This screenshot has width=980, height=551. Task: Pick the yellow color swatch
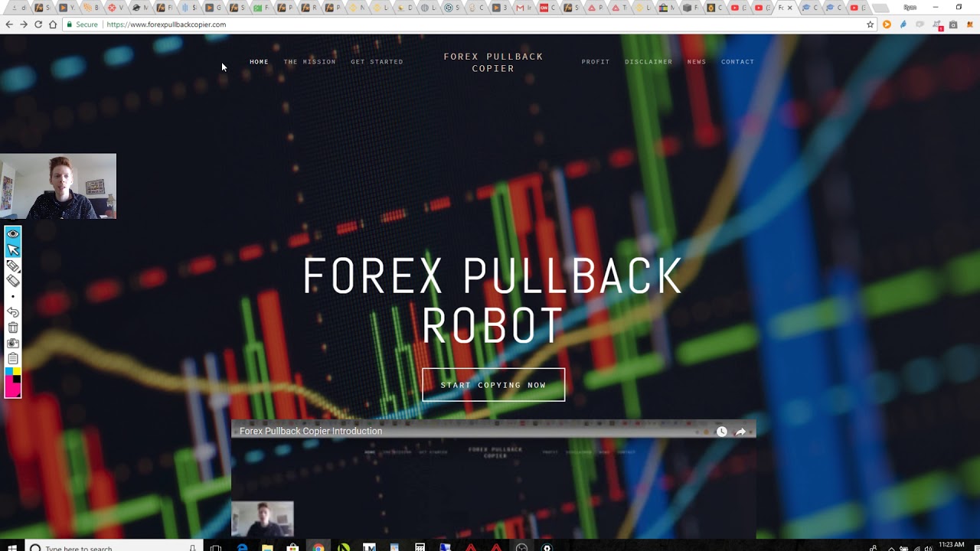[17, 371]
